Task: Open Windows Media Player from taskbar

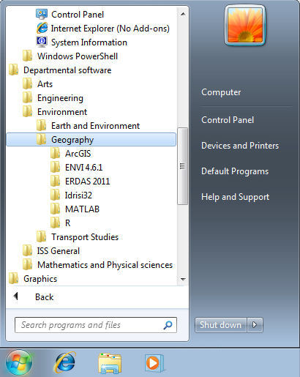Action: tap(154, 363)
